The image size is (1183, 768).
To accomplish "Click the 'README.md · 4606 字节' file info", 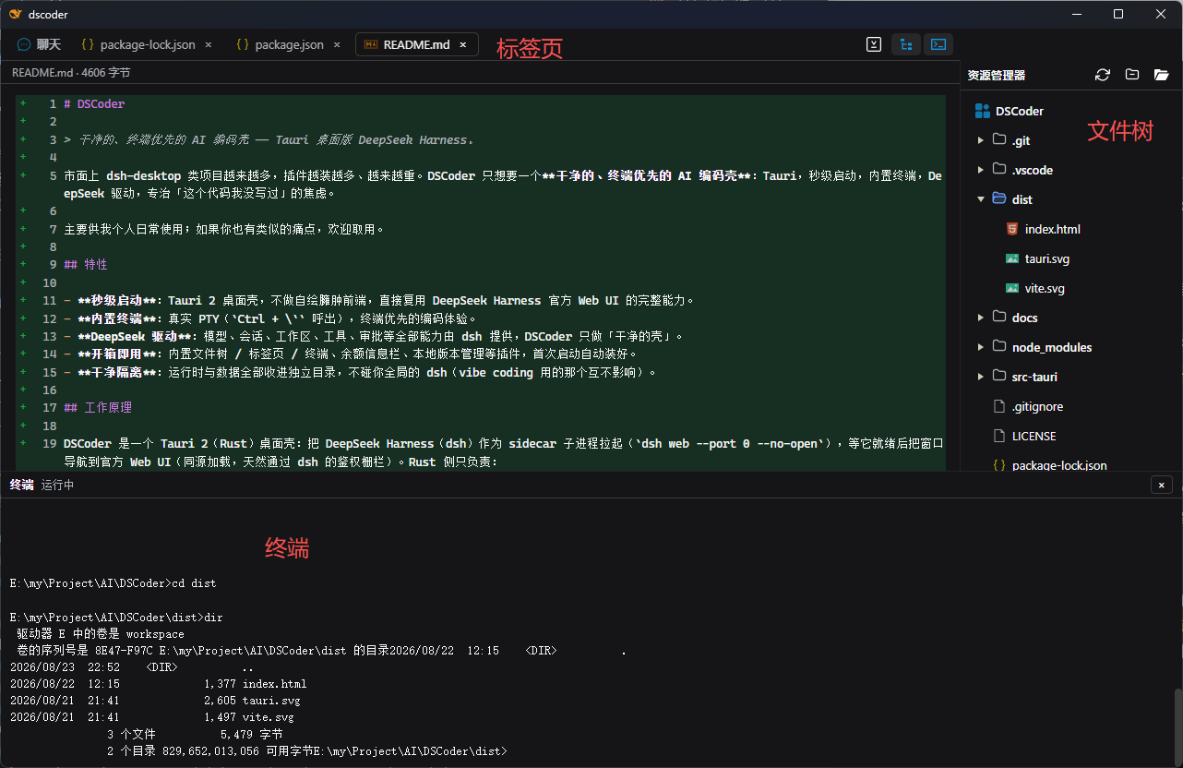I will [71, 72].
